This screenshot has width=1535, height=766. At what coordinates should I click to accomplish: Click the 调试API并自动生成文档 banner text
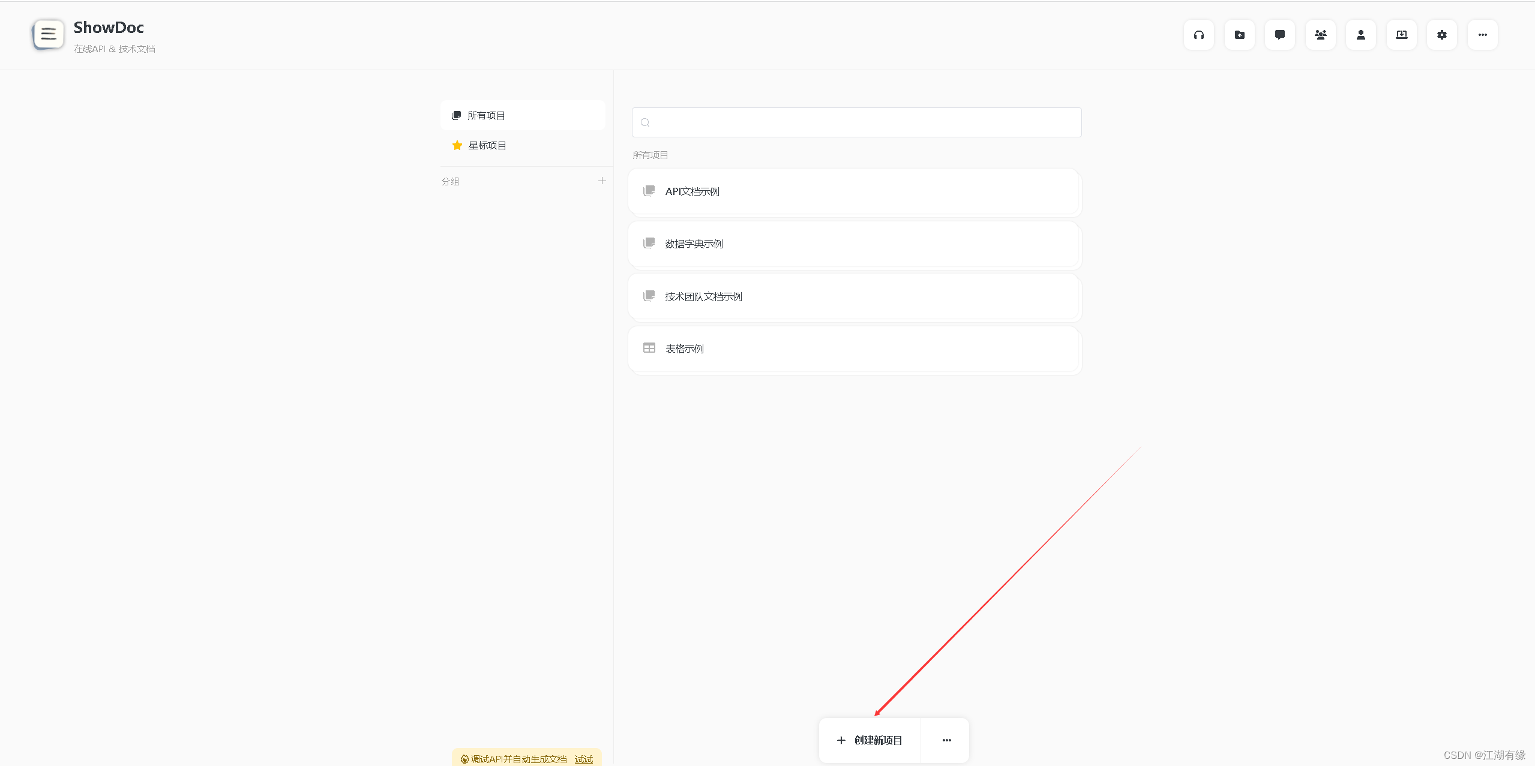[x=518, y=759]
